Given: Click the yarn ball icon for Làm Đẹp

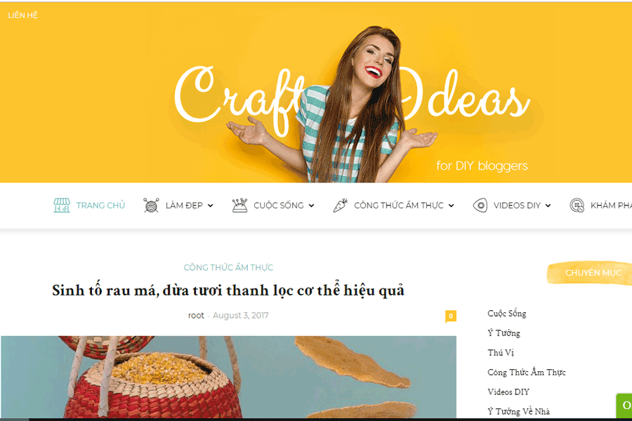Looking at the screenshot, I should pos(151,206).
